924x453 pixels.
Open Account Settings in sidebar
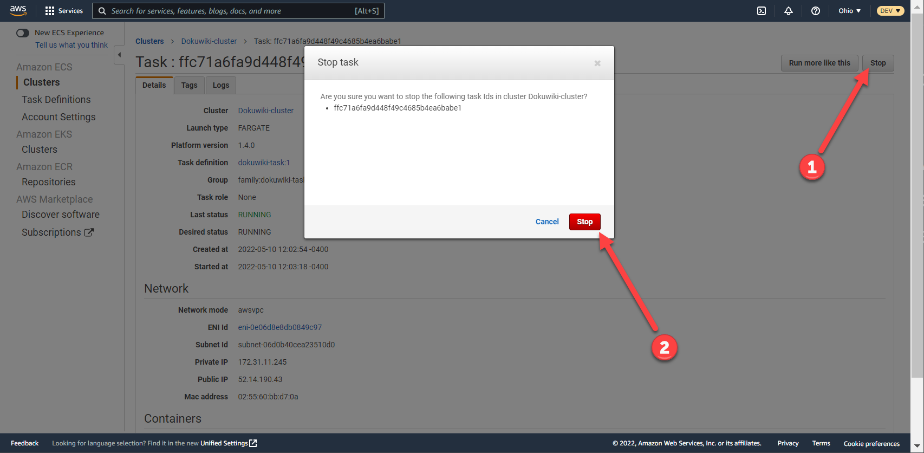pyautogui.click(x=58, y=117)
